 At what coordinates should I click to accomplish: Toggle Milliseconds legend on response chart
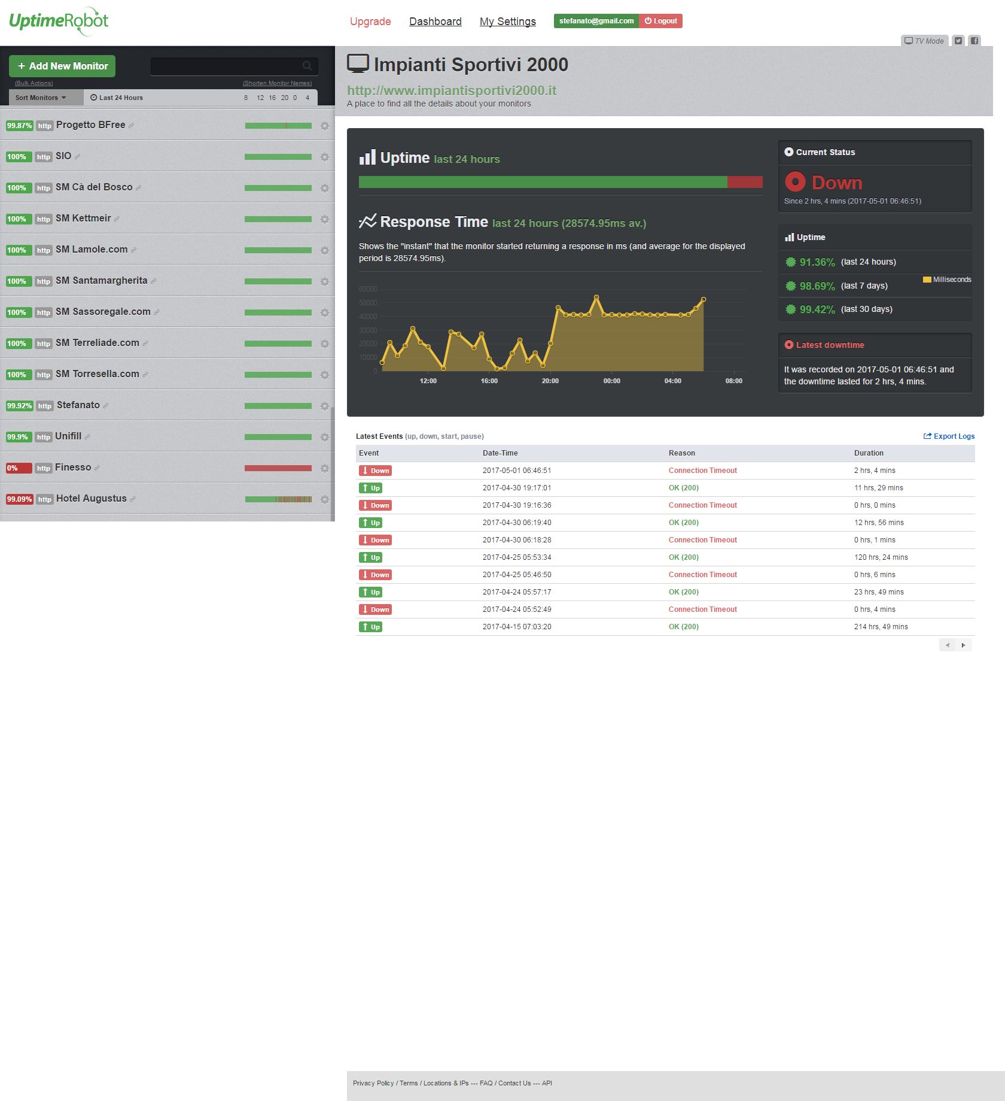coord(947,280)
